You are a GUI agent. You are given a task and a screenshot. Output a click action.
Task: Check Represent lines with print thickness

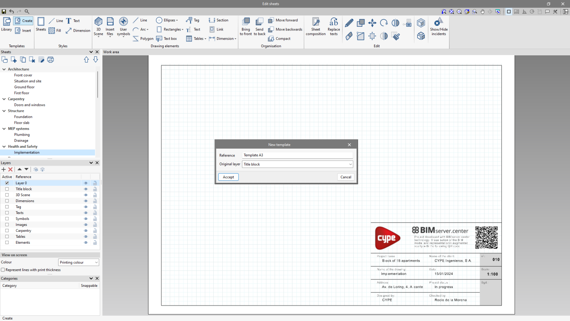3,270
